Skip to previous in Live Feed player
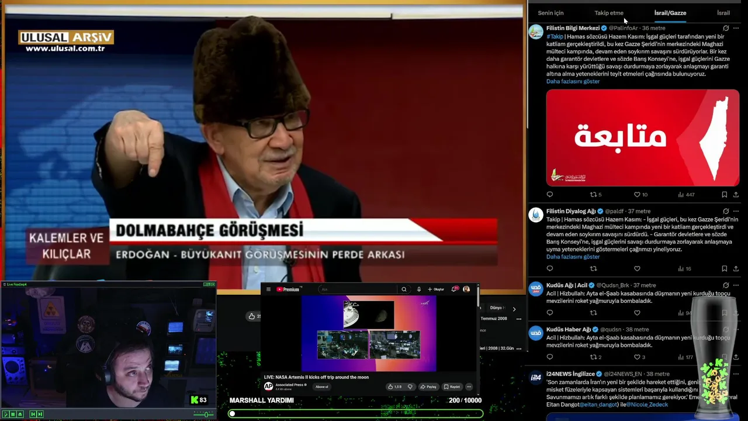The height and width of the screenshot is (421, 748). [x=33, y=414]
